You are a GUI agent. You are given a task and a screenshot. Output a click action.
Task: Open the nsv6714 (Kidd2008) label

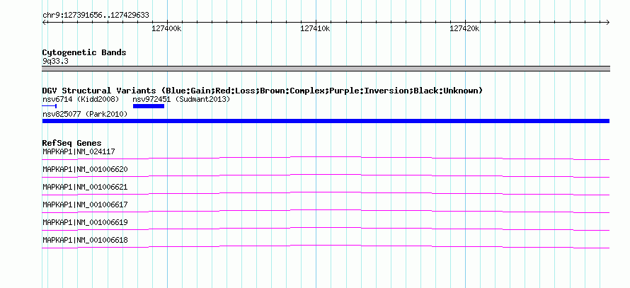point(81,99)
